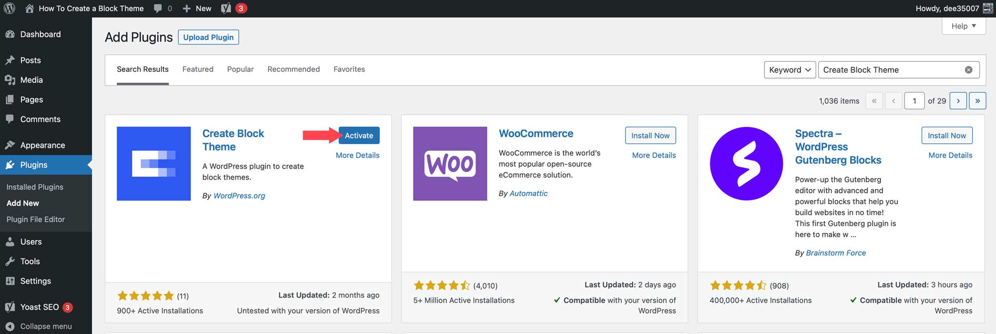Open the Keyword search type dropdown
Screen dimensions: 996x334
[x=789, y=70]
